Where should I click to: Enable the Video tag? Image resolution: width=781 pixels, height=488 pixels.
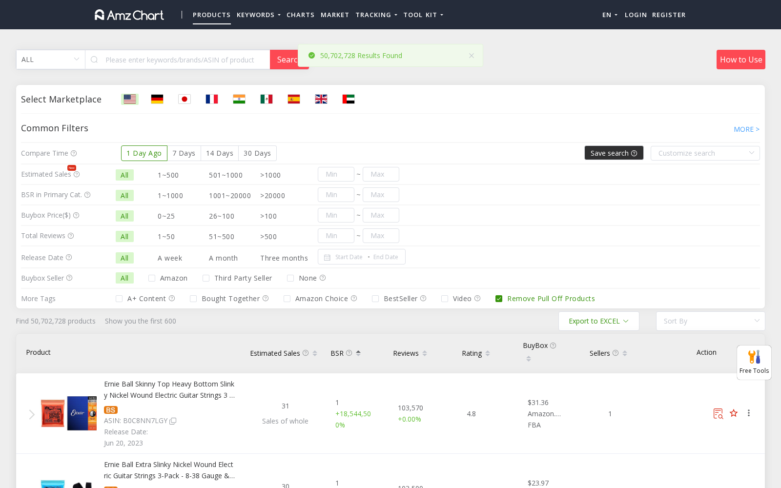pos(445,299)
